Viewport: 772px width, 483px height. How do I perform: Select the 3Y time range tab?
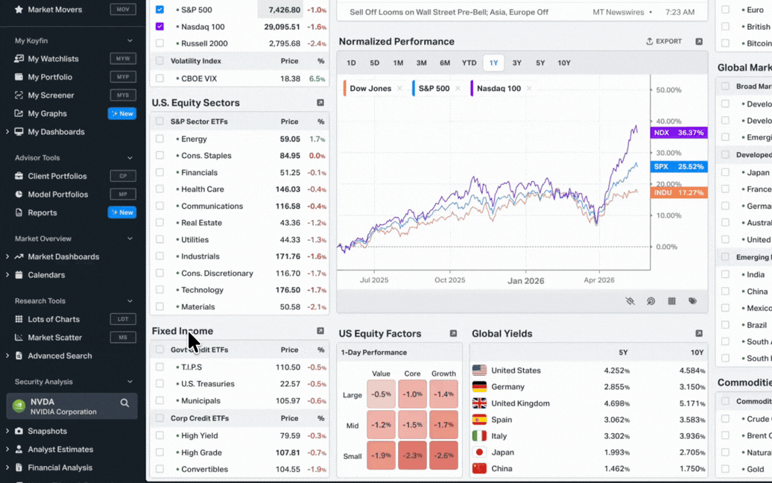pos(516,63)
